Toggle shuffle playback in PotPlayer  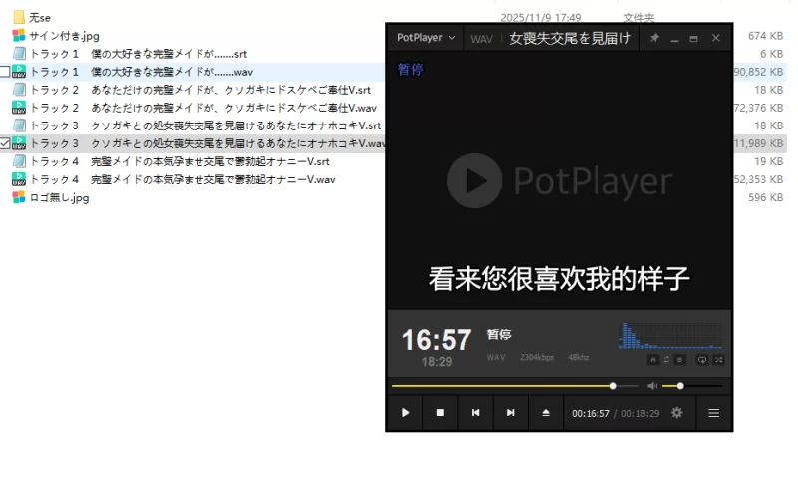tap(718, 360)
